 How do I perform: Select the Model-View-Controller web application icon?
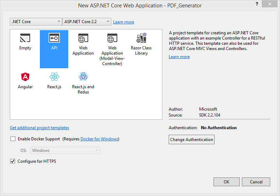pos(112,38)
